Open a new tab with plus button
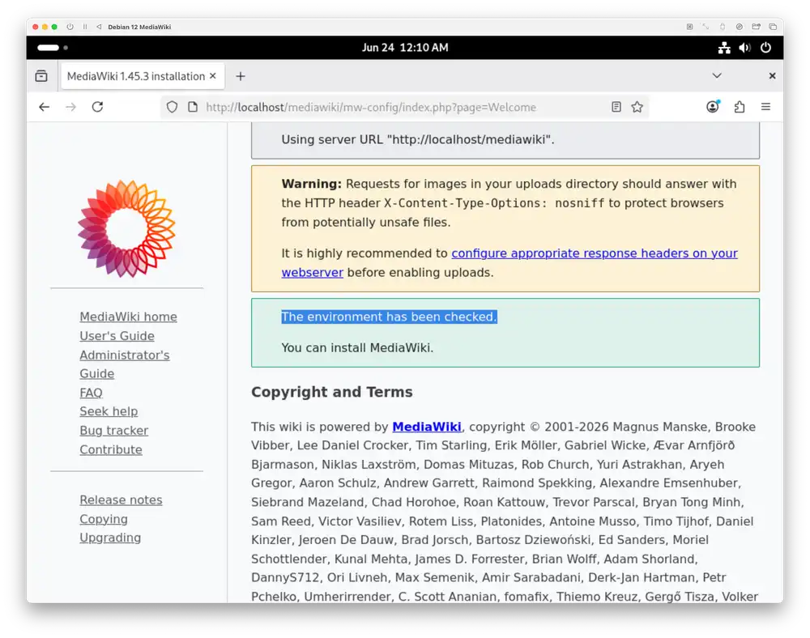The height and width of the screenshot is (638, 810). pyautogui.click(x=241, y=76)
